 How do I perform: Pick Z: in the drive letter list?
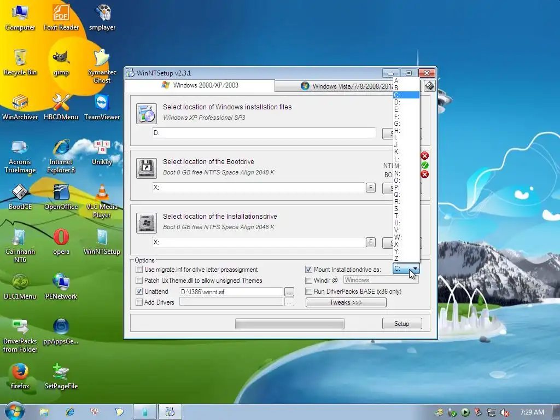(x=406, y=259)
